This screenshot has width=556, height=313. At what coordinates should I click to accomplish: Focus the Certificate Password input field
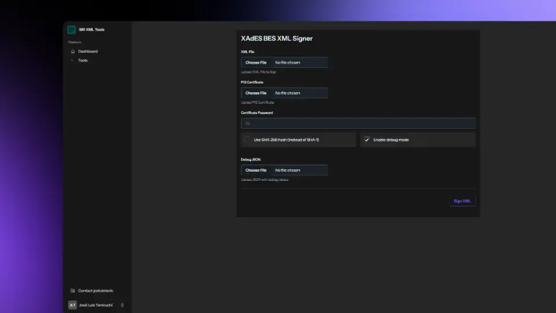359,123
